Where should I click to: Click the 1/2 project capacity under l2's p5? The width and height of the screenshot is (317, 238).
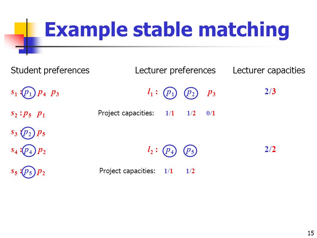[190, 171]
